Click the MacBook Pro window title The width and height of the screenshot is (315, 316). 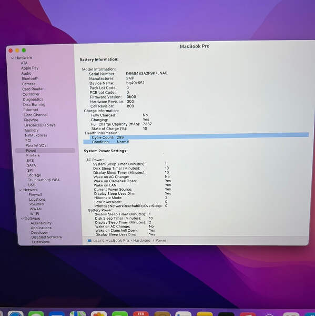[195, 46]
